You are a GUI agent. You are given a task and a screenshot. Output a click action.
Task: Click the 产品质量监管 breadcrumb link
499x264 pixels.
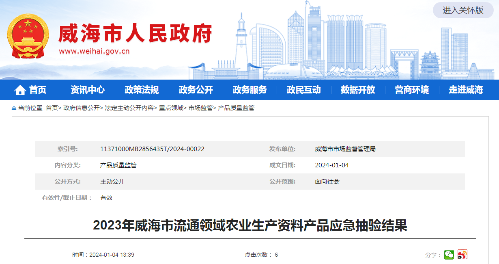click(236, 108)
